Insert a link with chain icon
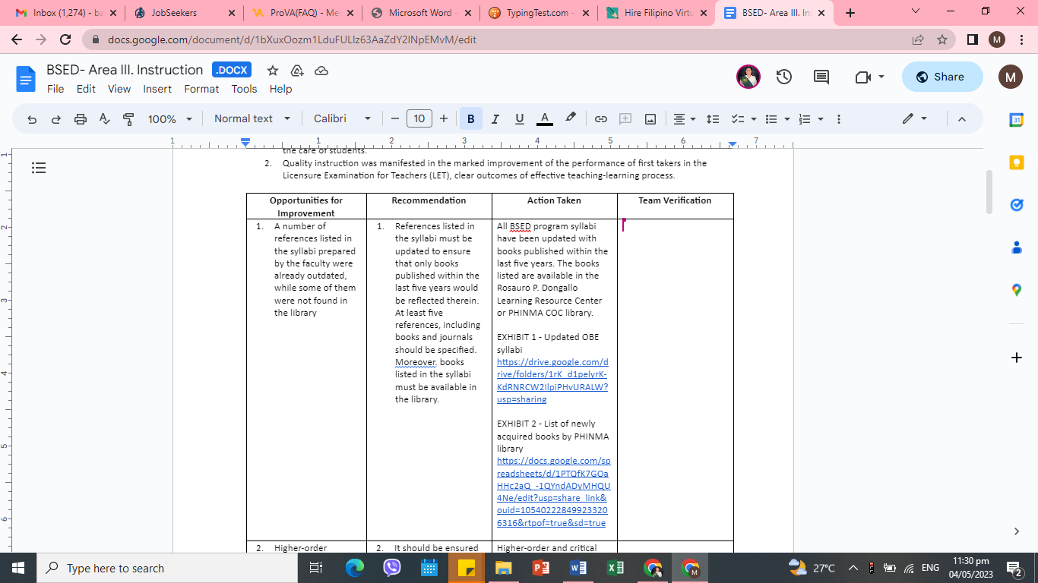Screen dimensions: 1038x583 (601, 119)
